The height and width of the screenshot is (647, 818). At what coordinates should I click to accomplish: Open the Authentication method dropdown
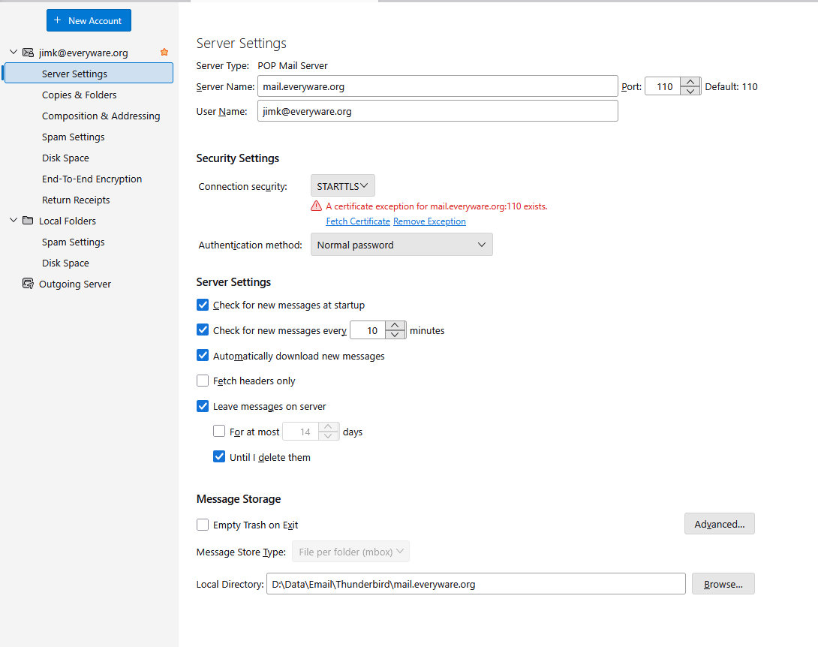point(401,245)
